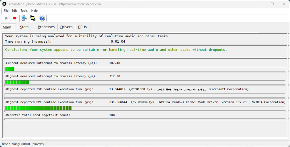The image size is (290, 147).
Task: Click the yellow overlapping windows toolbar icon
Action: 32,18
